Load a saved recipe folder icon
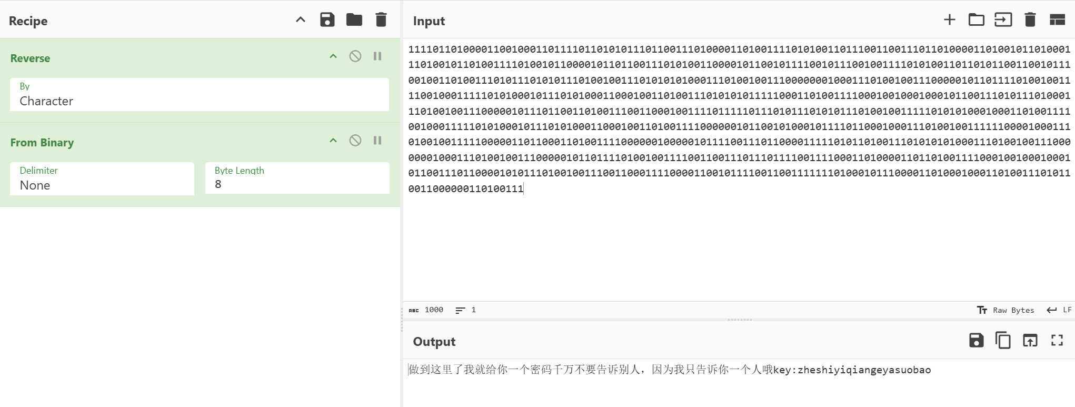 [354, 20]
